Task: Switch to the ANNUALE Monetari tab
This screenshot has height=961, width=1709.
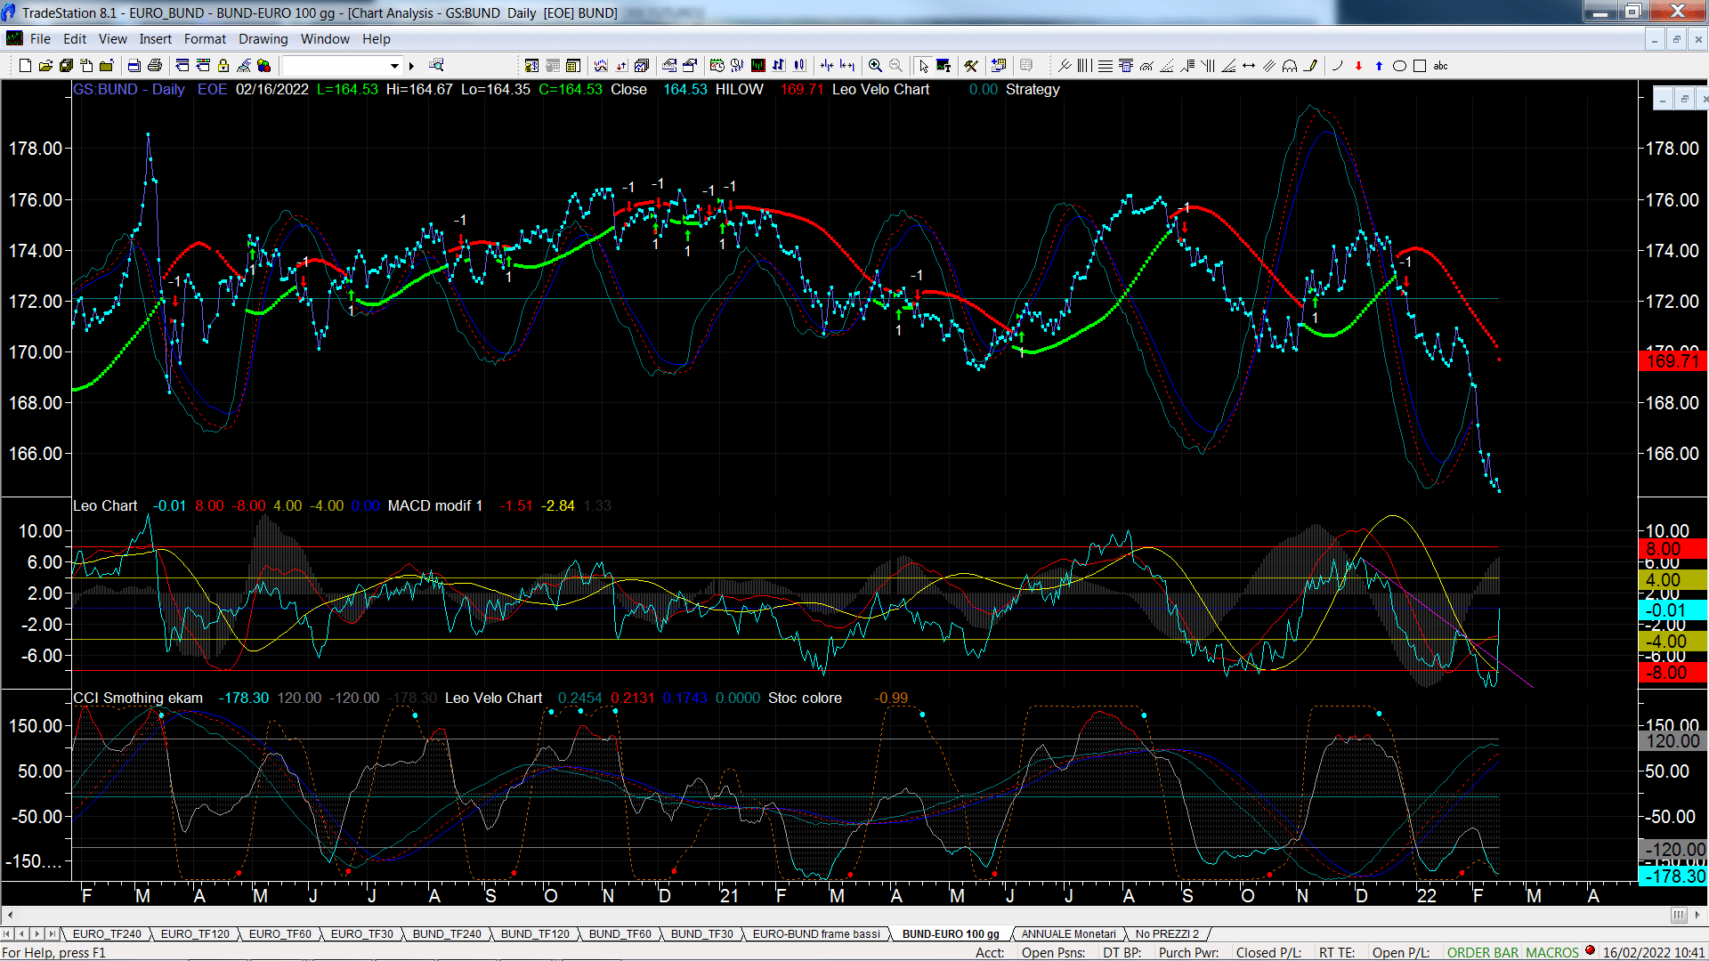Action: [1068, 933]
